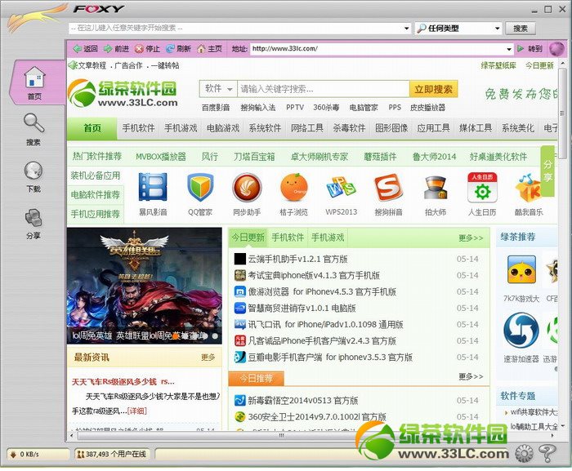Switch to the 手机软件 update tab
This screenshot has height=471, width=572.
point(288,238)
